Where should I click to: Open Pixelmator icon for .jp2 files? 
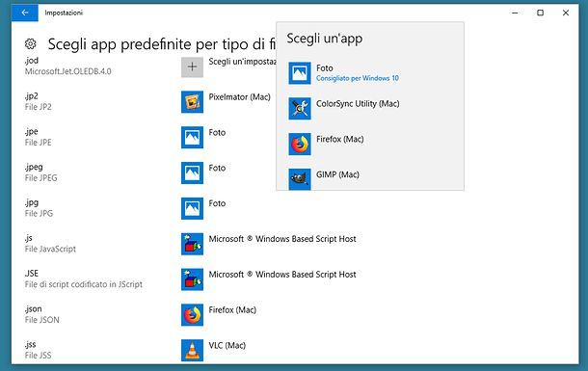[192, 102]
